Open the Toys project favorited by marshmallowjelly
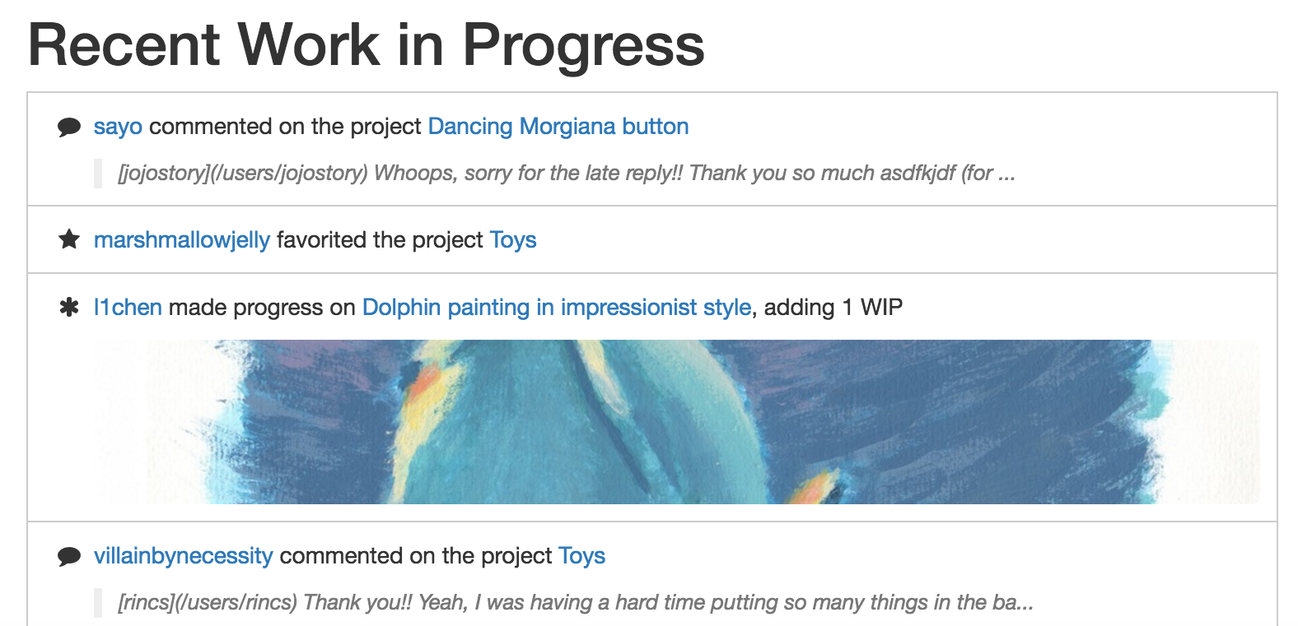The image size is (1298, 626). [512, 240]
